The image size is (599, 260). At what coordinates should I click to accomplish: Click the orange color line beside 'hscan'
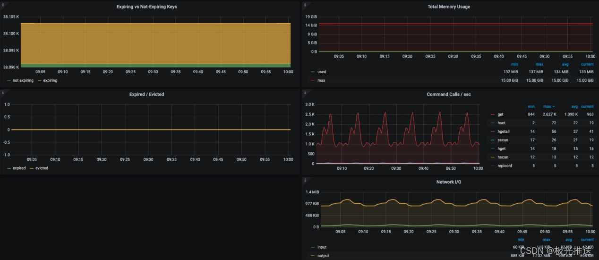coord(493,157)
